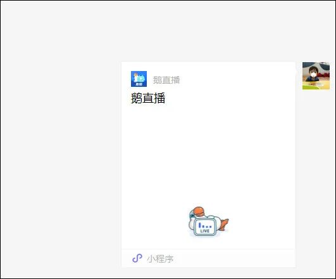Open the 鹅直播 blue app icon

139,79
